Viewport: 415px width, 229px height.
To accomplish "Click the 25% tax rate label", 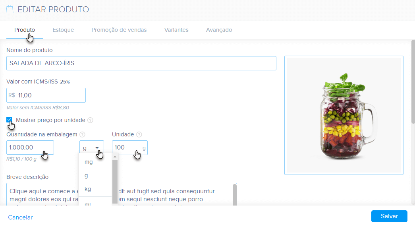I will pos(65,82).
